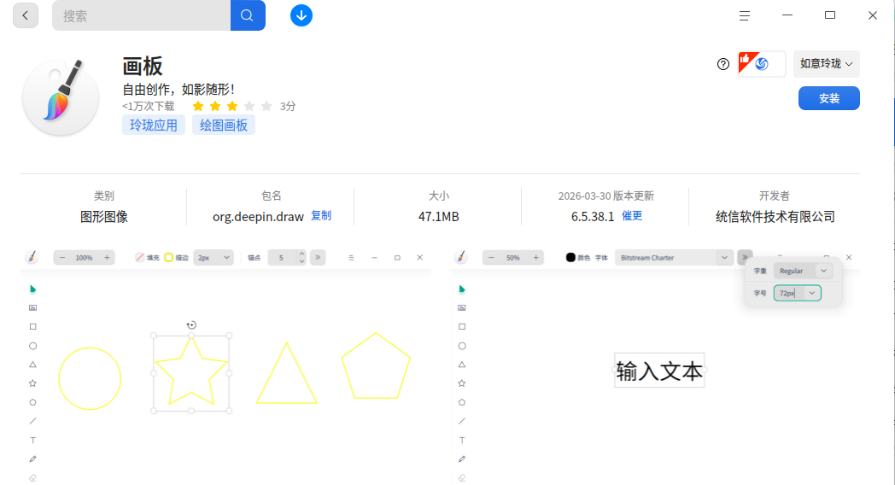Select the star tool in text screenshot

[462, 383]
